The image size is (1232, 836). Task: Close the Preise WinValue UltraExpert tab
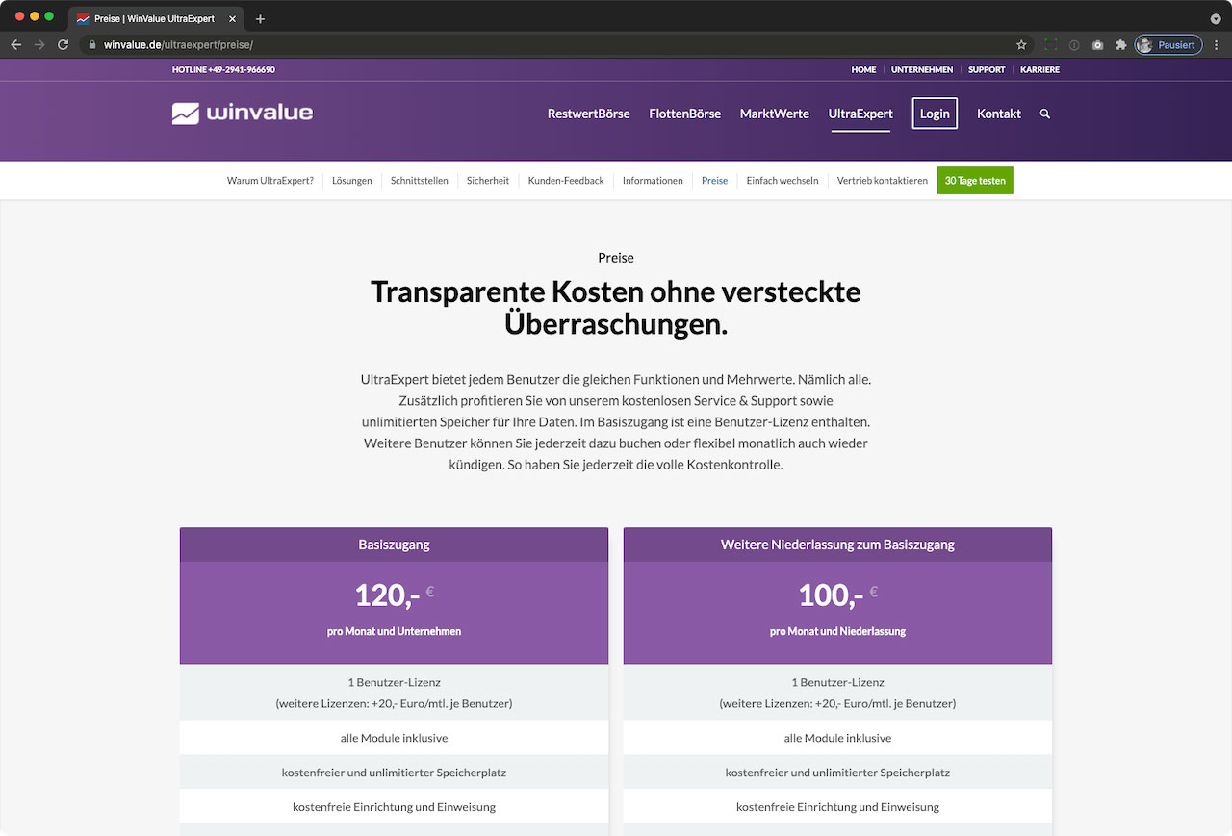click(232, 18)
